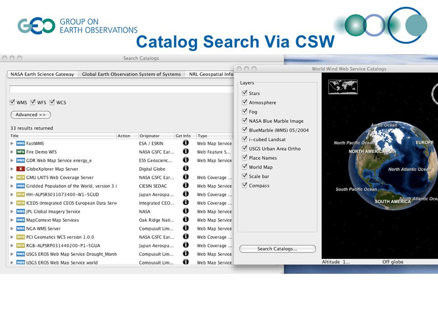This screenshot has width=438, height=328.
Task: Hide the Place Names layer
Action: point(245,157)
